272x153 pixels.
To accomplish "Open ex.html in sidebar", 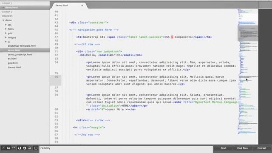I will tap(12, 59).
